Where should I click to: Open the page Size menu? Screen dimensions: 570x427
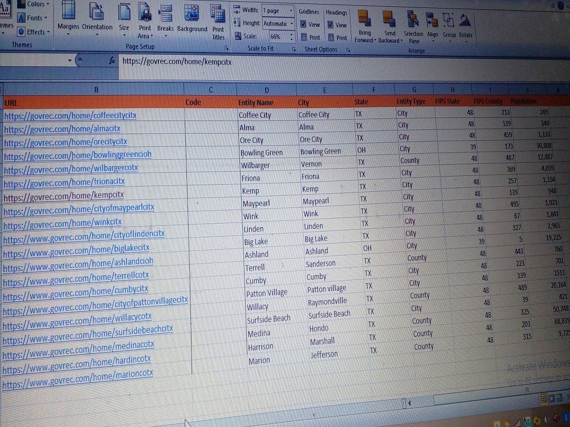124,20
